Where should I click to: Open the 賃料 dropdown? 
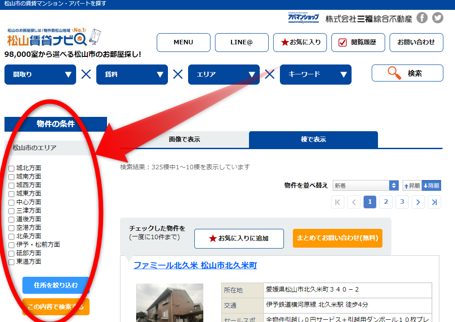tap(132, 74)
